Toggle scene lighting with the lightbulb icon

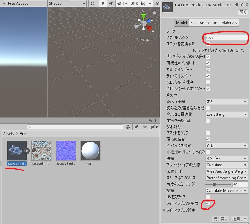click(x=103, y=4)
